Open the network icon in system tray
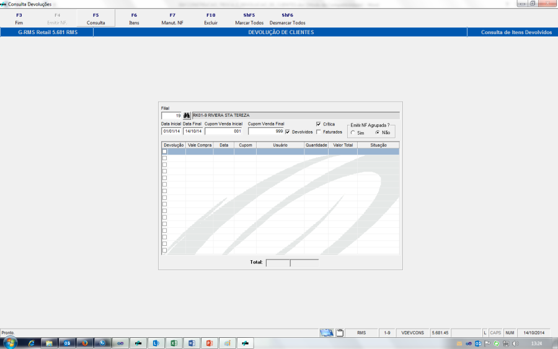558x349 pixels. 506,343
